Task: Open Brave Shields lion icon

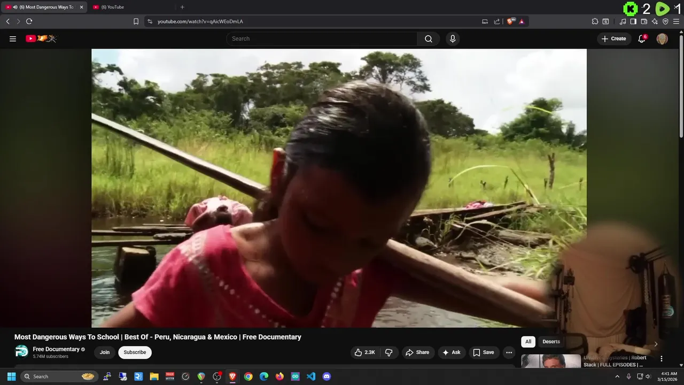Action: tap(510, 21)
